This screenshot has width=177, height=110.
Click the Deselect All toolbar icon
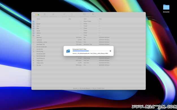point(72,14)
